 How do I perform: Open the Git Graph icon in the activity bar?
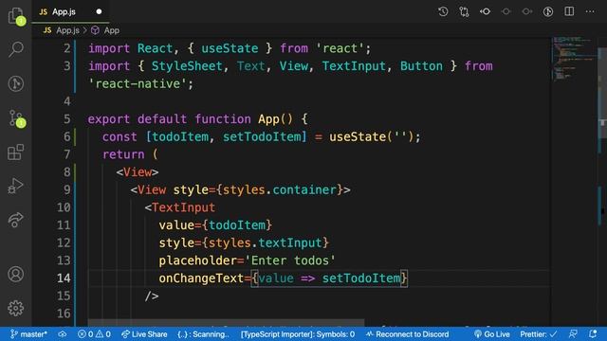point(16,83)
